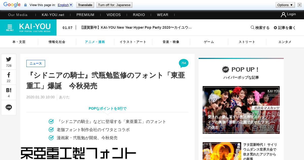Select the エンタメ category tab
The width and height of the screenshot is (304, 160).
coord(285,42)
